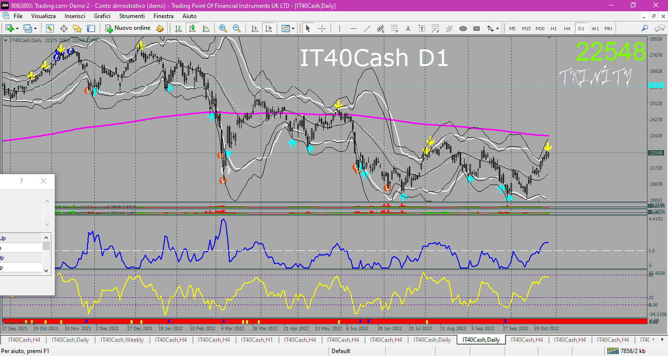668x356 pixels.
Task: Switch to M30 timeframe
Action: coord(540,28)
